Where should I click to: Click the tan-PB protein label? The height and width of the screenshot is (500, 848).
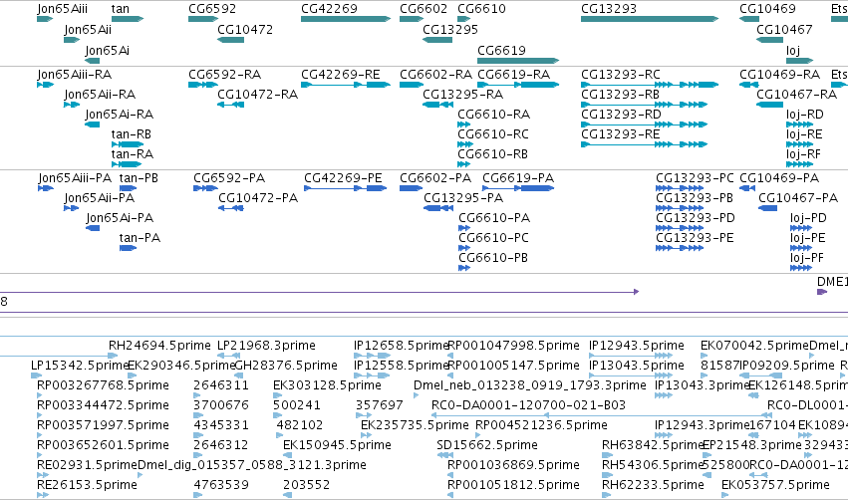(x=139, y=178)
